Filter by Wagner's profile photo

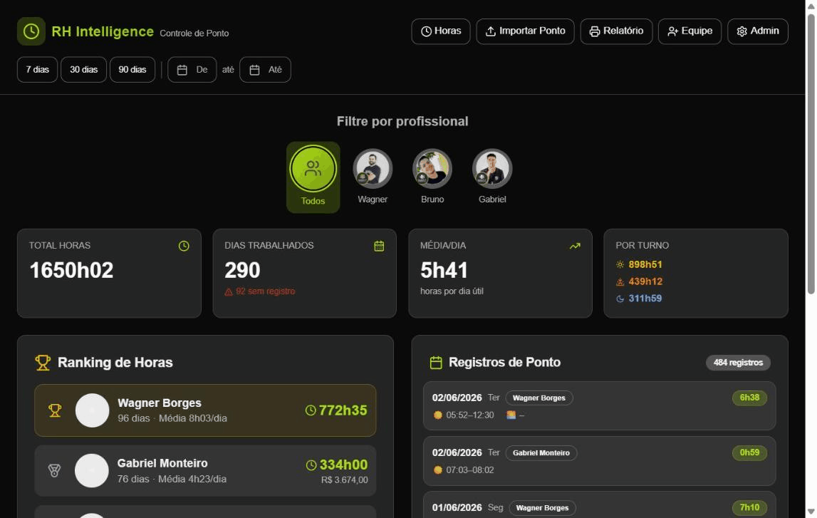click(373, 168)
